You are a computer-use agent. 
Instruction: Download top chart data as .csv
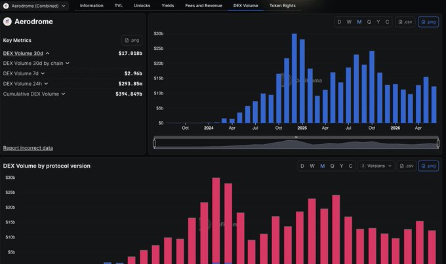tap(405, 22)
